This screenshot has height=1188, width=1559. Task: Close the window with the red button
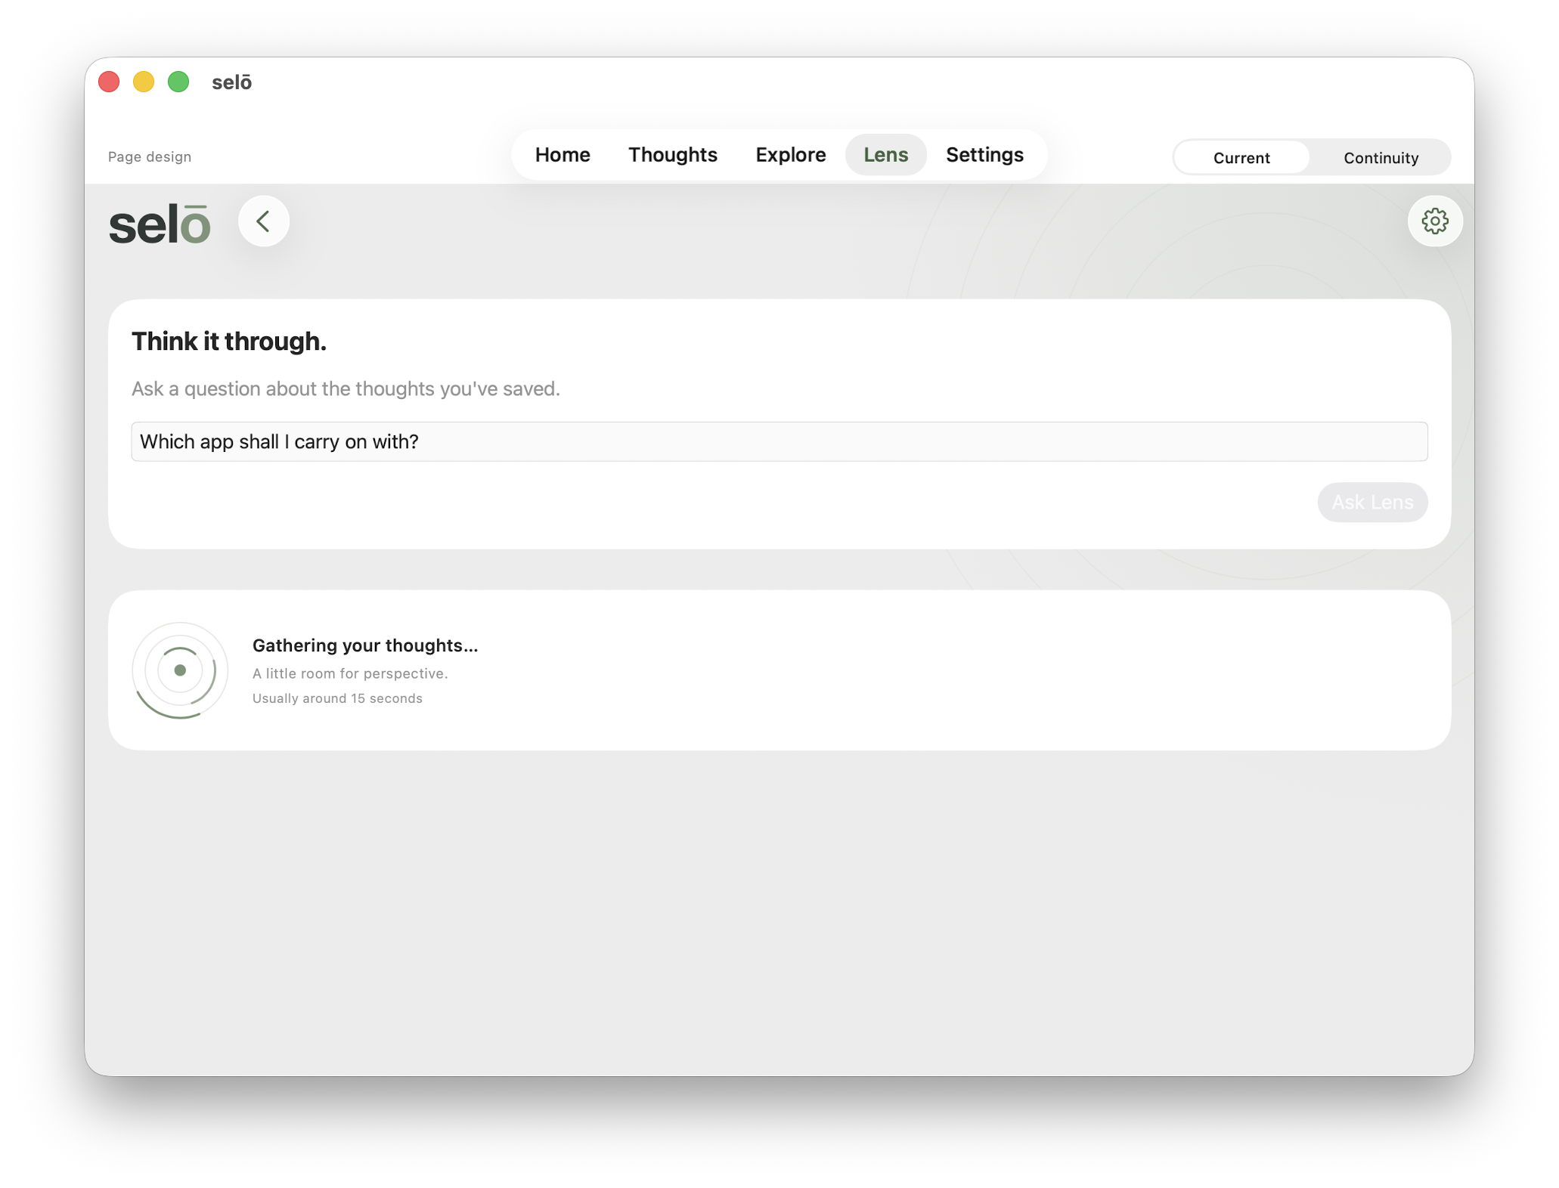(x=110, y=82)
